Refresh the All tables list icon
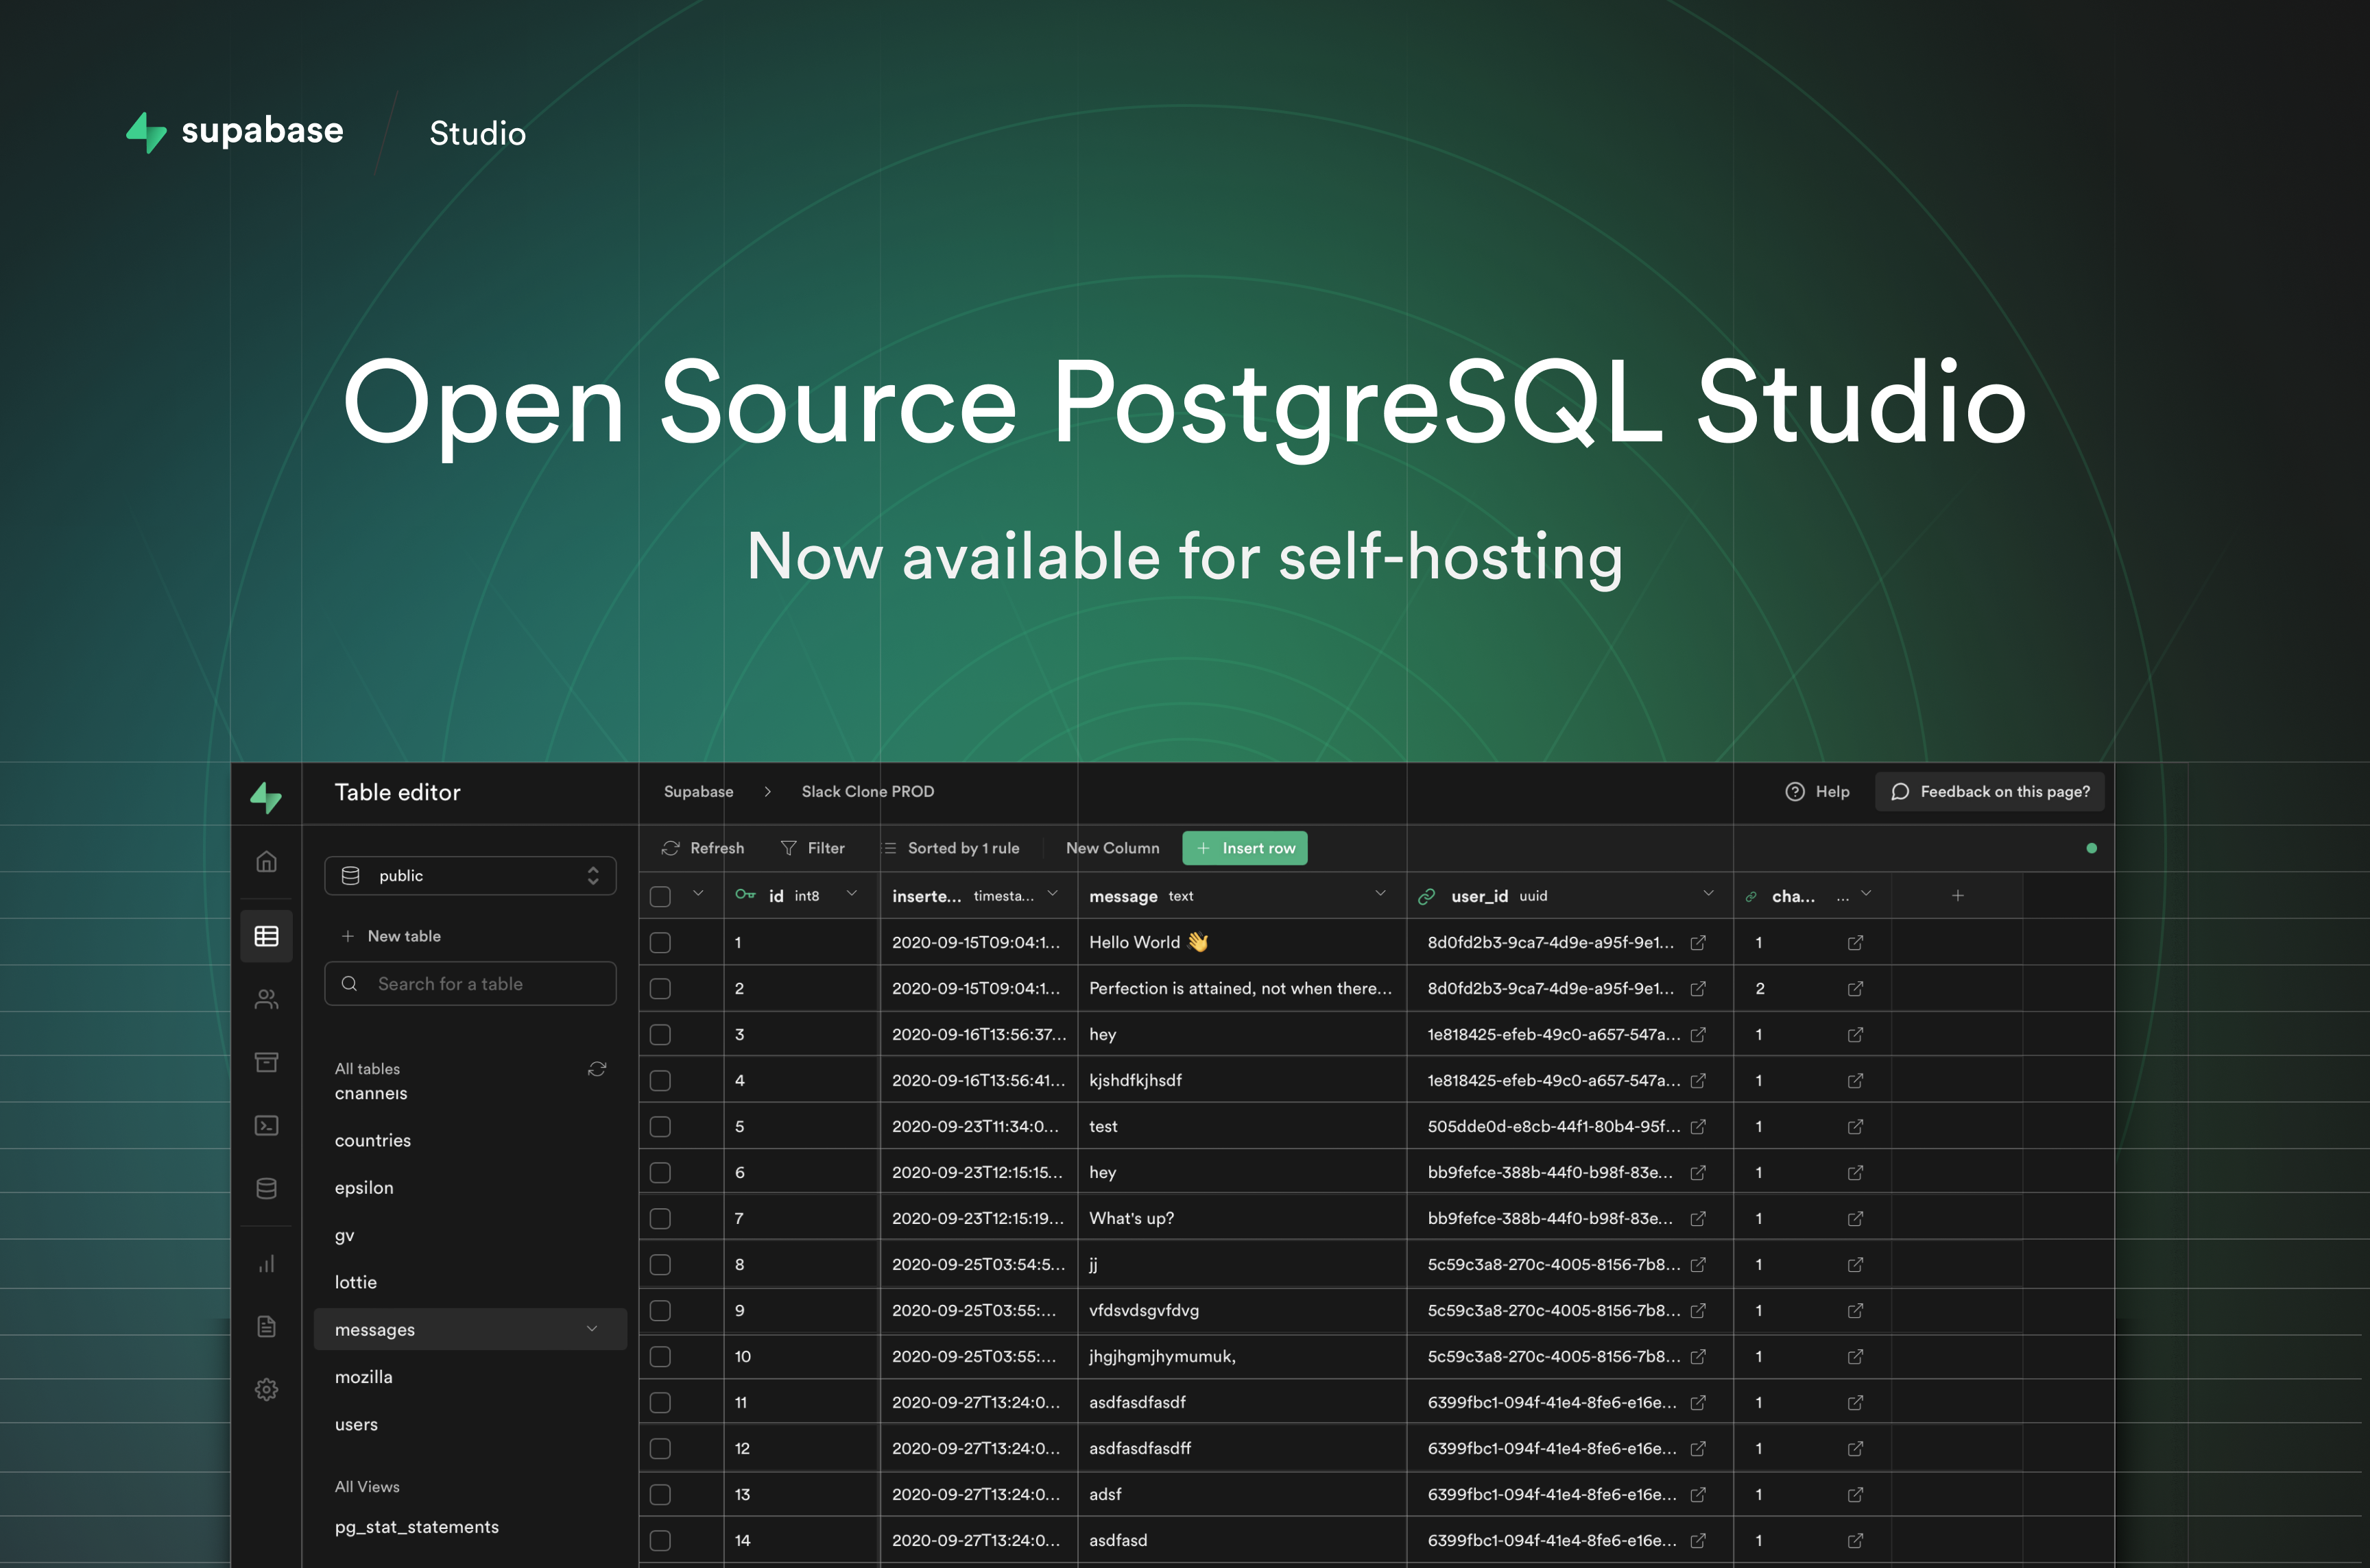Viewport: 2370px width, 1568px height. click(x=597, y=1069)
